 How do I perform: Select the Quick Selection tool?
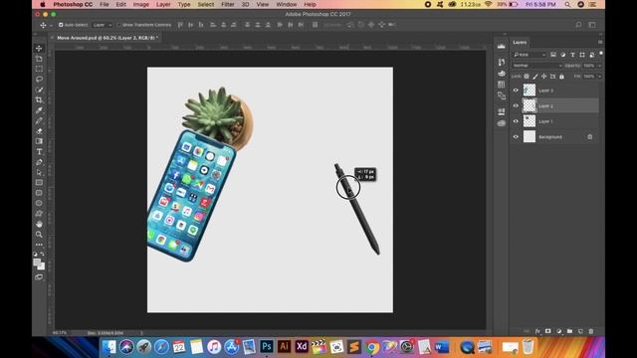(x=39, y=89)
